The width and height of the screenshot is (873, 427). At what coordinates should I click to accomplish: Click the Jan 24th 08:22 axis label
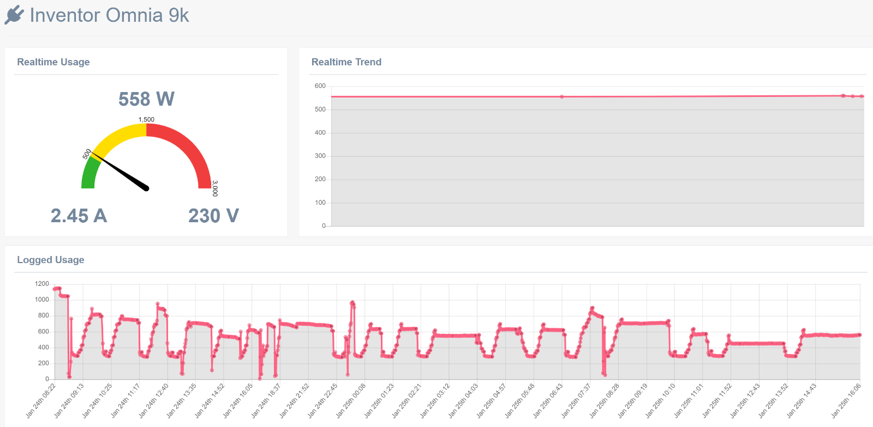(41, 400)
